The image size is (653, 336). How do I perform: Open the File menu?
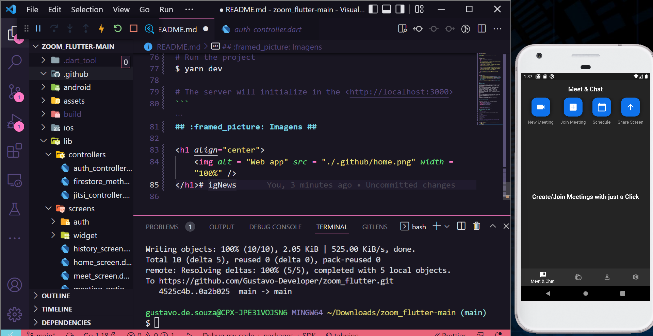click(32, 10)
